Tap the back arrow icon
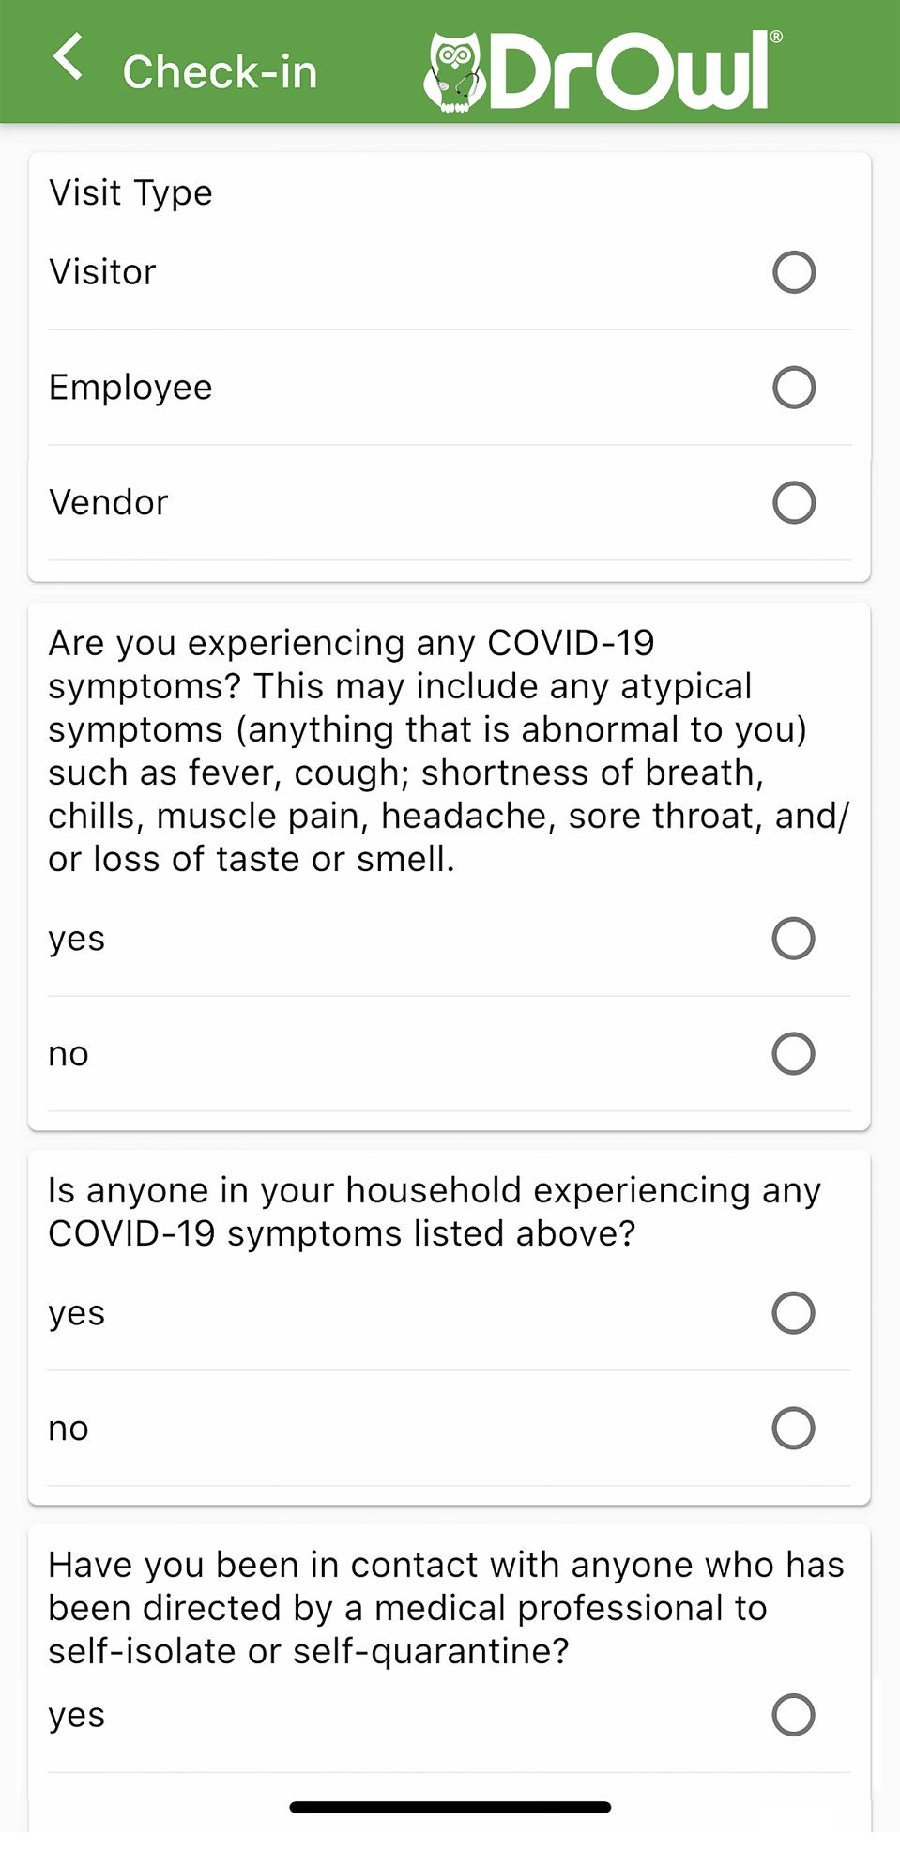The height and width of the screenshot is (1851, 900). click(x=68, y=58)
